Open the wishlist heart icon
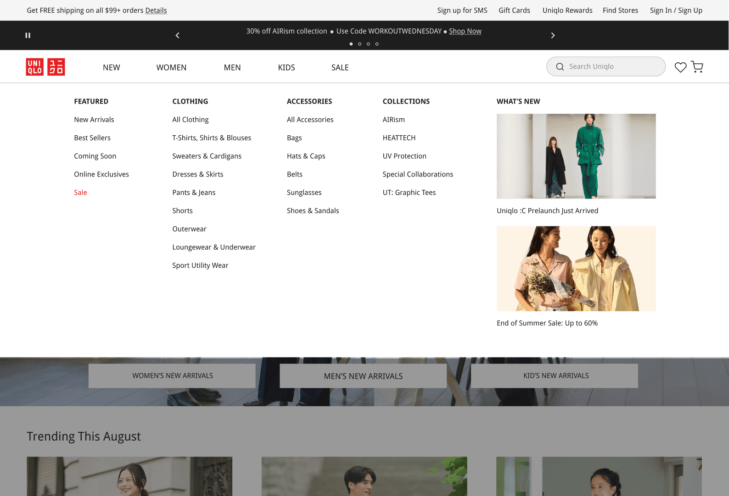The width and height of the screenshot is (729, 496). 680,67
